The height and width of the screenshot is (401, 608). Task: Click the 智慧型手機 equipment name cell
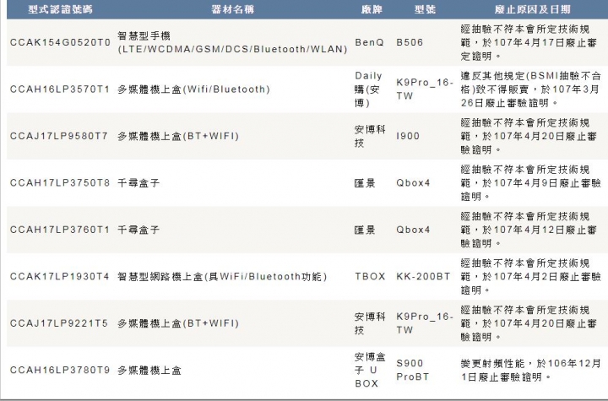click(232, 43)
